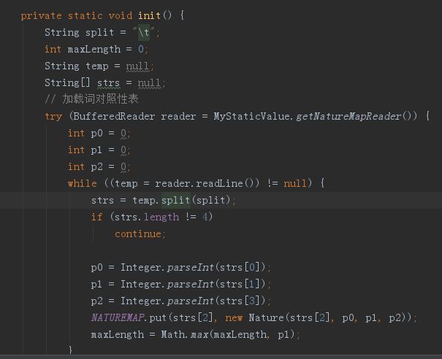Click maxLength in the int maxLength declaration
The height and width of the screenshot is (359, 442).
point(94,50)
